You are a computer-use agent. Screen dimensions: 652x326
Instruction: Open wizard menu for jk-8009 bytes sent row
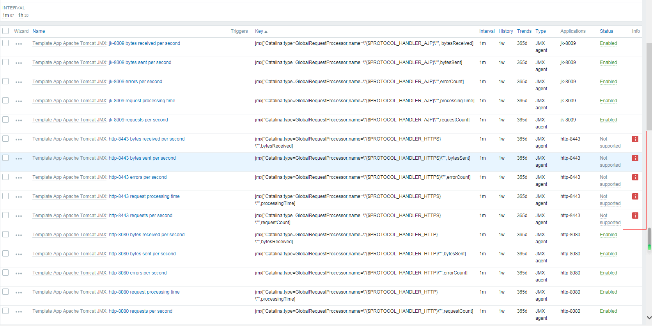point(19,63)
